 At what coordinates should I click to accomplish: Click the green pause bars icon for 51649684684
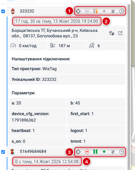[95, 152]
